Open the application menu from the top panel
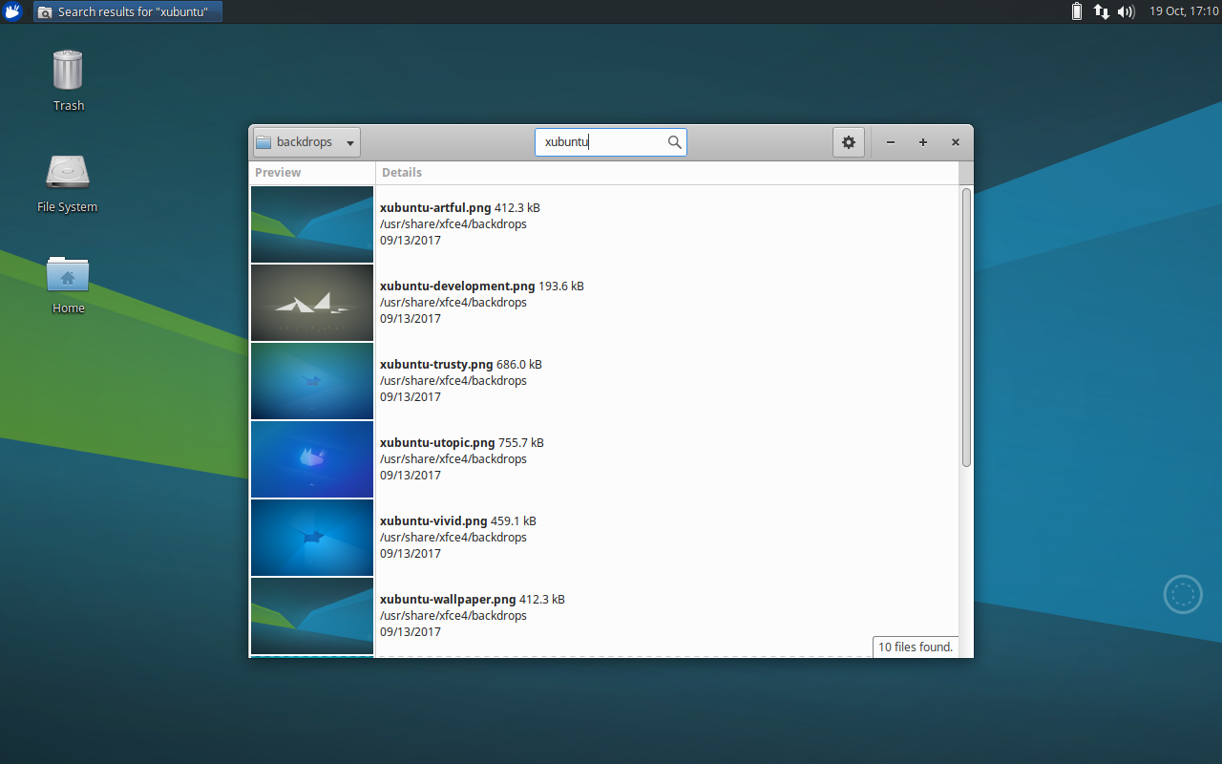1222x764 pixels. click(12, 11)
